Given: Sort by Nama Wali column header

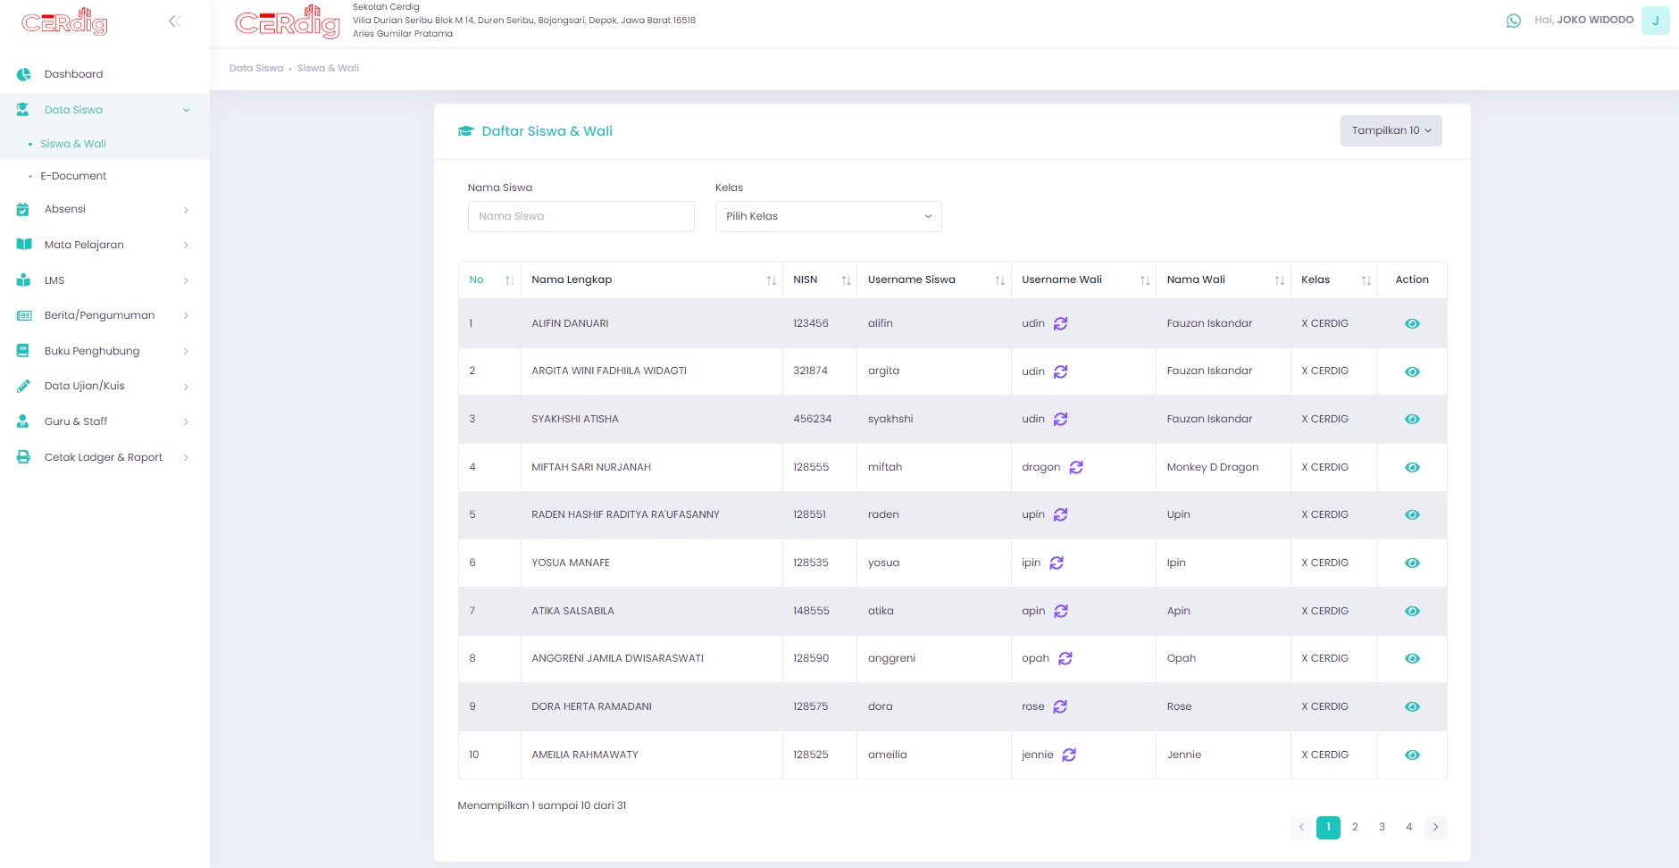Looking at the screenshot, I should click(1224, 280).
